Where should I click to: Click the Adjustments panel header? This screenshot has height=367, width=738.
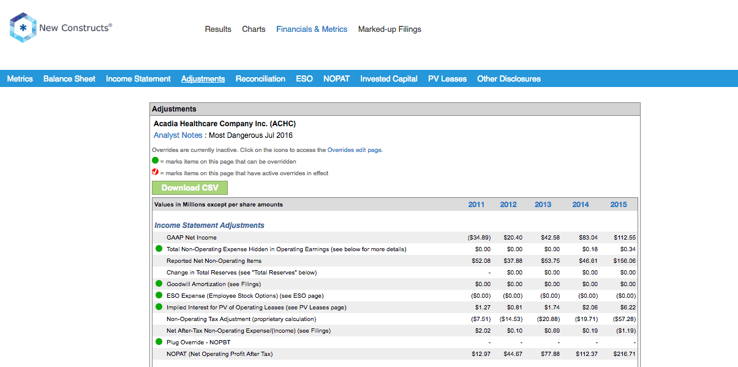click(x=395, y=109)
